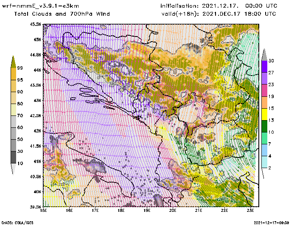Click the '30' wind legend value
Viewport: 297px width, 225px height.
[x=271, y=61]
